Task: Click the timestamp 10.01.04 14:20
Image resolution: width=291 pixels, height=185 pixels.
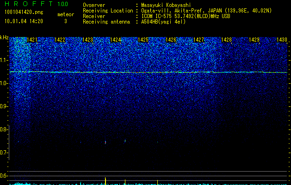Action: point(24,21)
